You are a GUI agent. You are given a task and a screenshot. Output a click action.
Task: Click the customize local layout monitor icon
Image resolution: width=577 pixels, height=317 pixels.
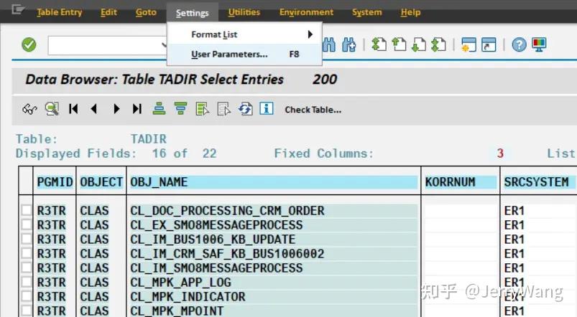[x=539, y=44]
